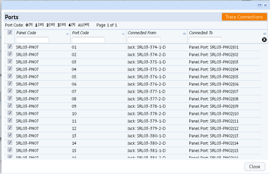Focus the Connected To filter field

click(x=205, y=40)
